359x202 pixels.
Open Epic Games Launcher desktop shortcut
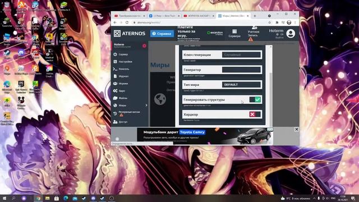(21, 87)
